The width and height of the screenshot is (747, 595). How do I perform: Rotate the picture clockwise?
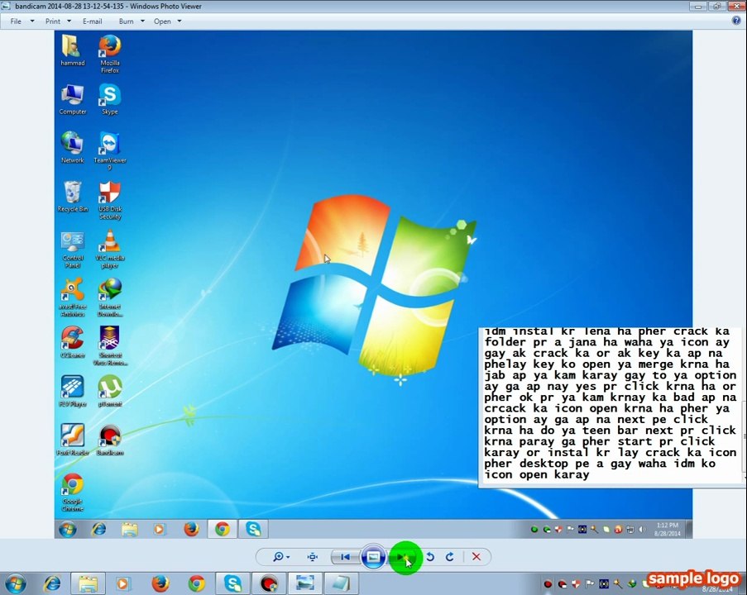(x=450, y=557)
